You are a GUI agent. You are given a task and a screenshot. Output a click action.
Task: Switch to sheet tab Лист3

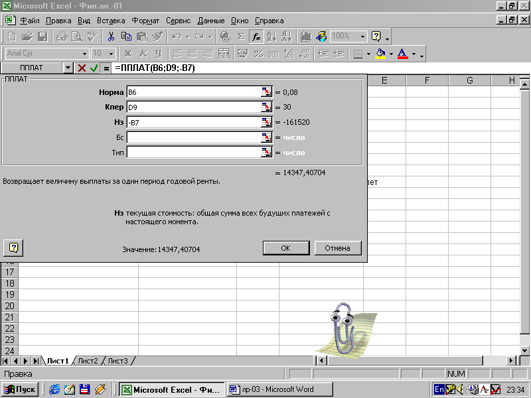(x=118, y=361)
